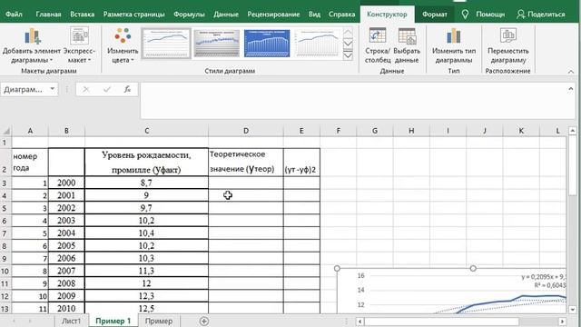Apply the fourth chart style thumbnail

coord(317,44)
